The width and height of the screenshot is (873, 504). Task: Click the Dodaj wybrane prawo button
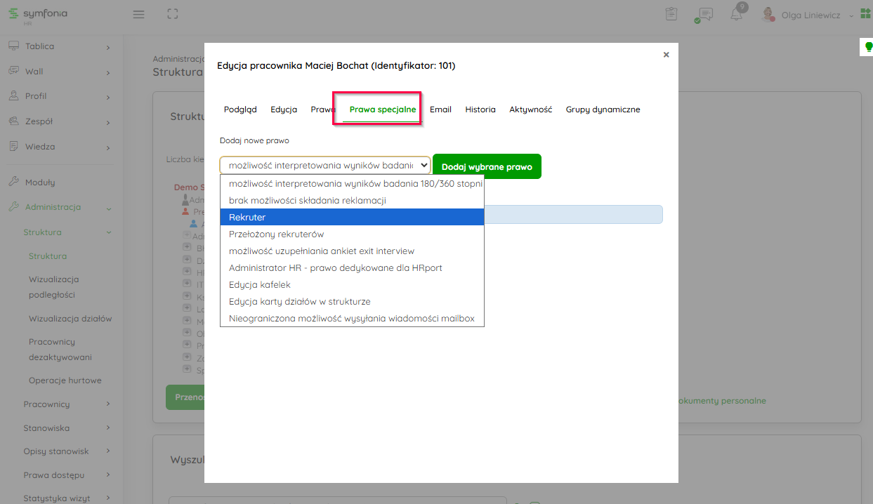pyautogui.click(x=487, y=167)
